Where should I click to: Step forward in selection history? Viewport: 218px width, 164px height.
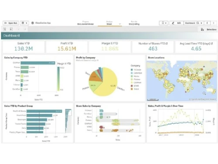[25, 29]
